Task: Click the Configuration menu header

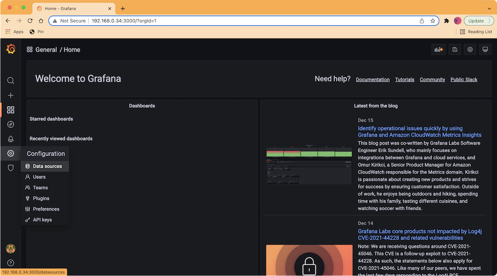Action: (x=46, y=153)
